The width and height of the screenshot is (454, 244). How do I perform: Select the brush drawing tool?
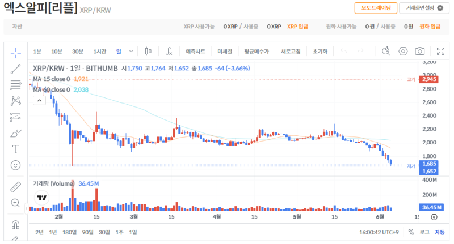coord(16,133)
